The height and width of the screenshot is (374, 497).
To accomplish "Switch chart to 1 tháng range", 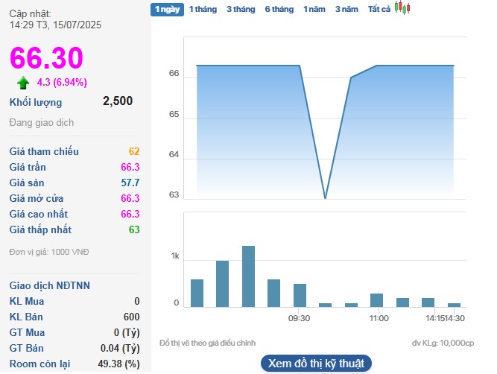I will pyautogui.click(x=203, y=9).
